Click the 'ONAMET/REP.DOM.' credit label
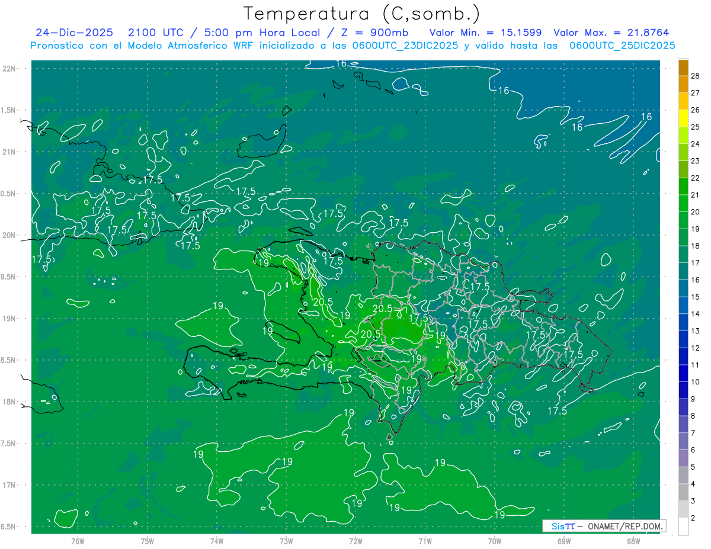This screenshot has width=711, height=549. [624, 526]
